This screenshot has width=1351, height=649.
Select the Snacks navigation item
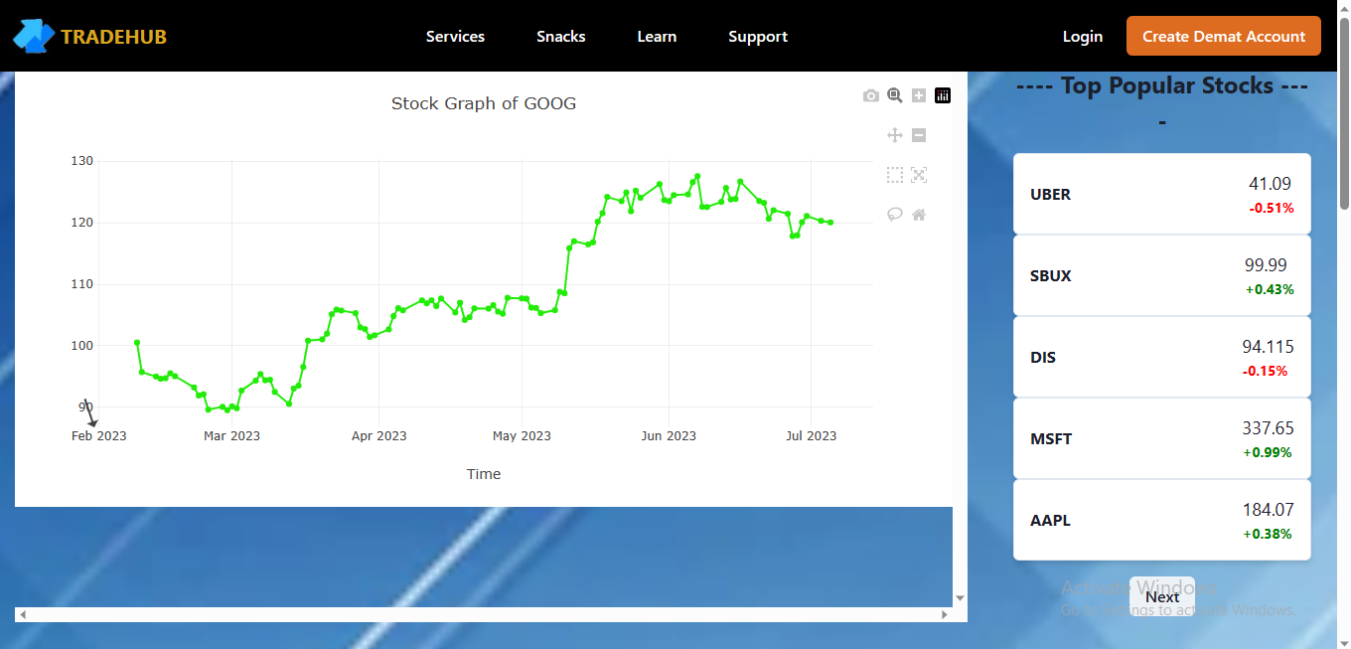point(560,36)
